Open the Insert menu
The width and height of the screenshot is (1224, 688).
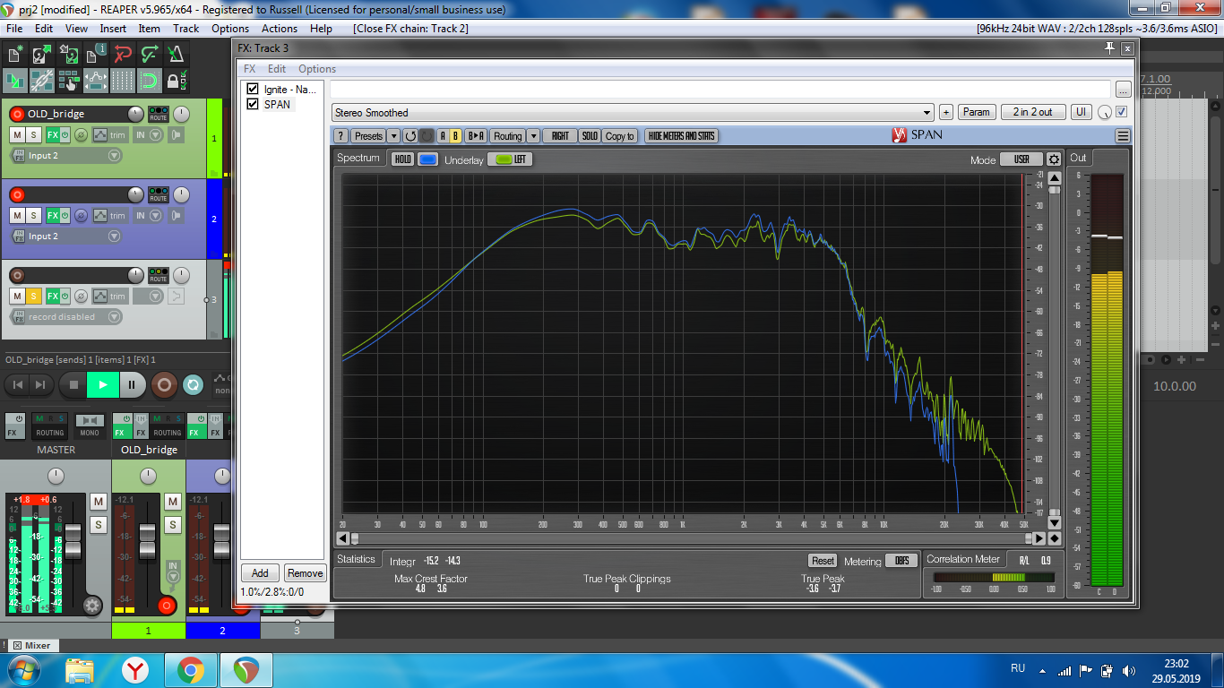pyautogui.click(x=113, y=29)
